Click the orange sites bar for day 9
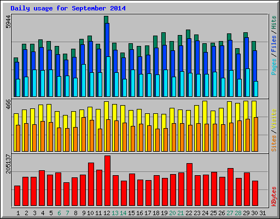 click(x=84, y=134)
